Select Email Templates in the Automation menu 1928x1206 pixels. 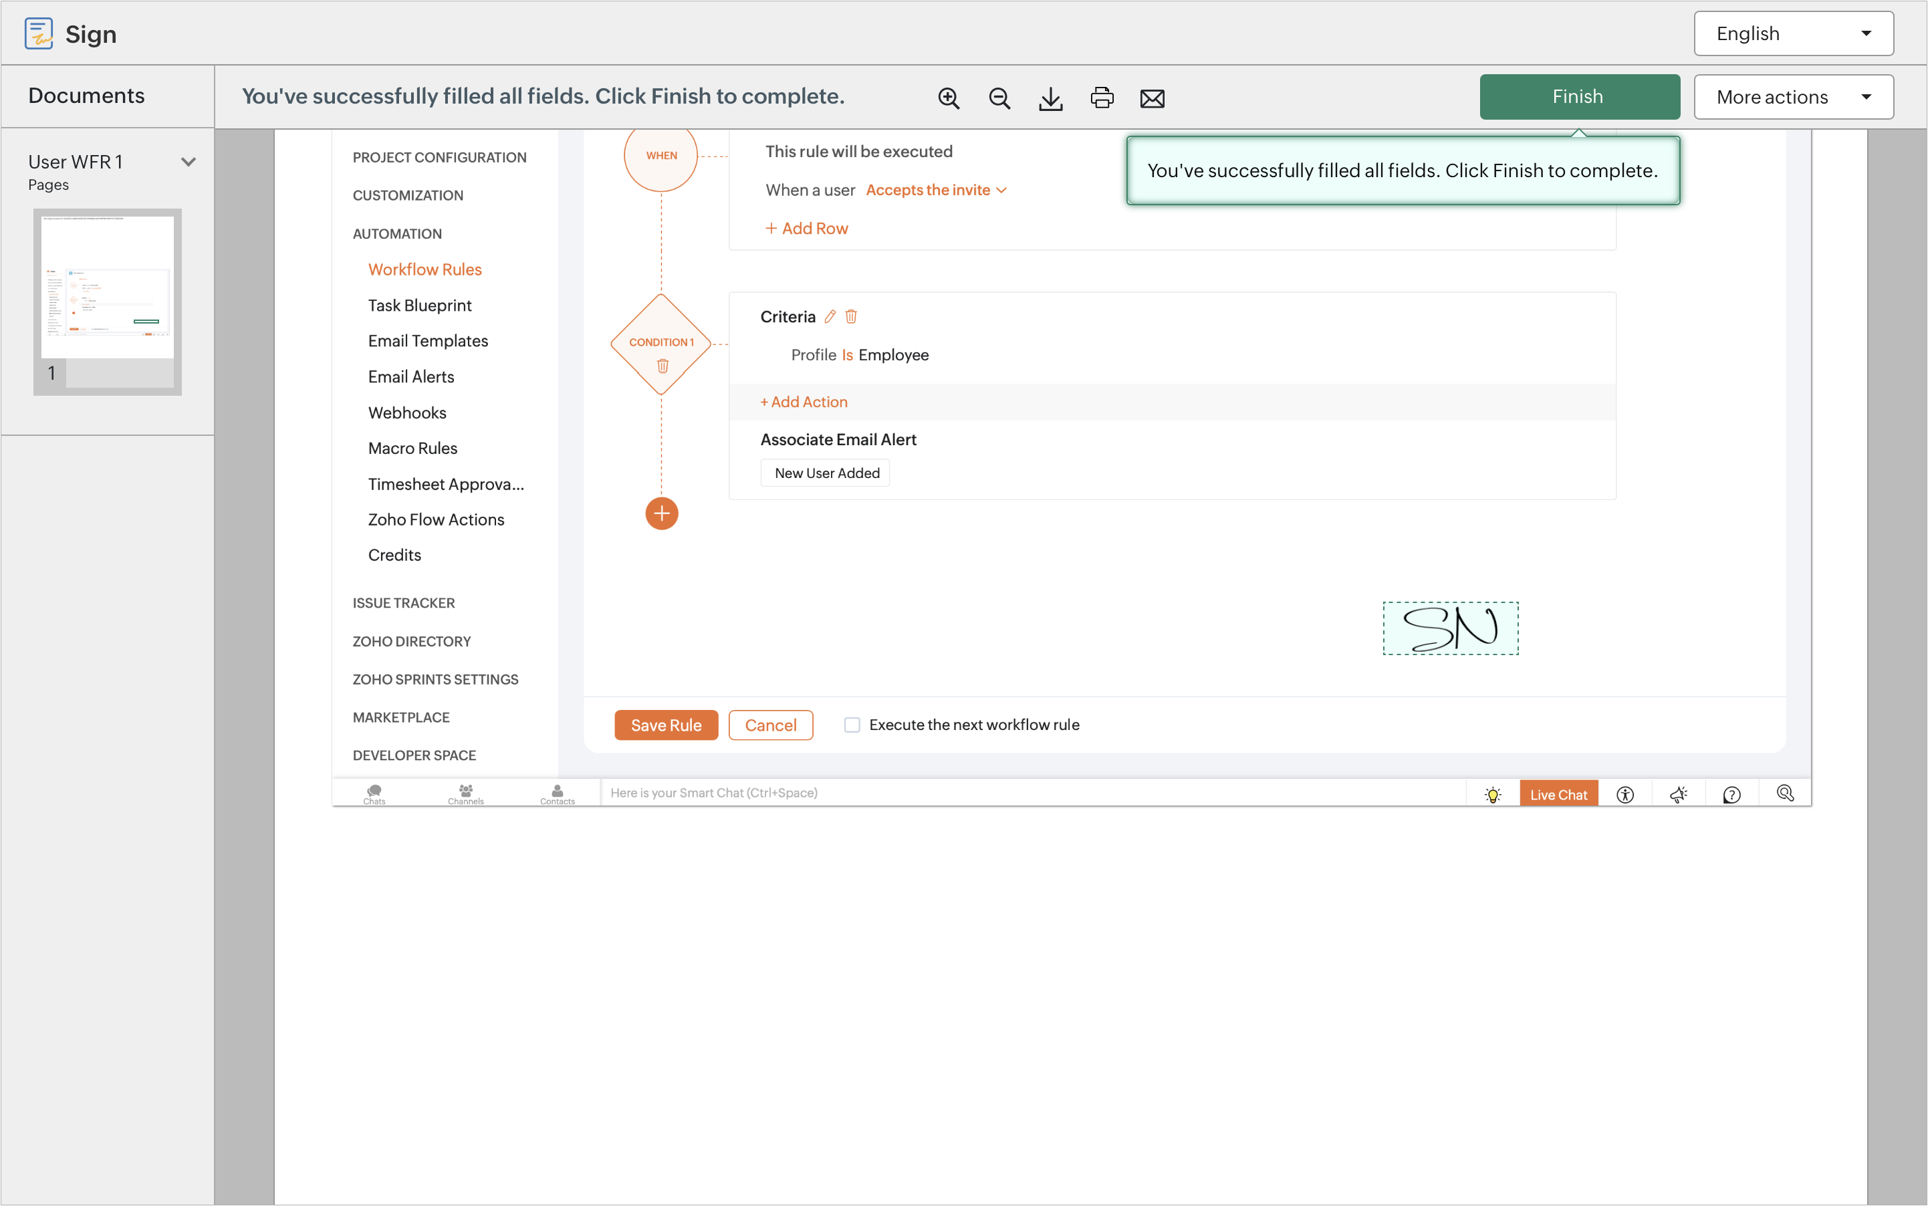(428, 340)
